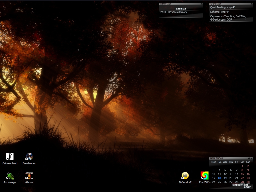Close the Event List window
This screenshot has width=256, height=192.
point(202,4)
